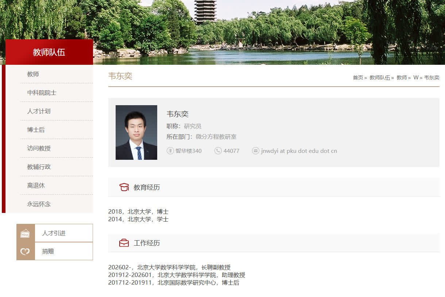Go to 博士后 in the sidebar
This screenshot has width=445, height=297.
[x=36, y=130]
